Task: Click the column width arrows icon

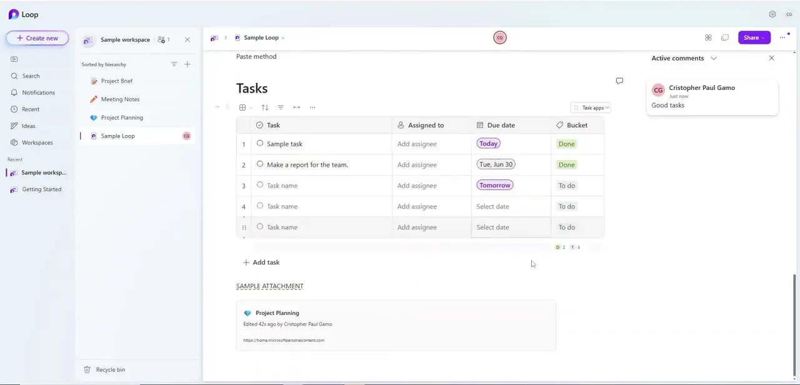Action: pyautogui.click(x=297, y=107)
